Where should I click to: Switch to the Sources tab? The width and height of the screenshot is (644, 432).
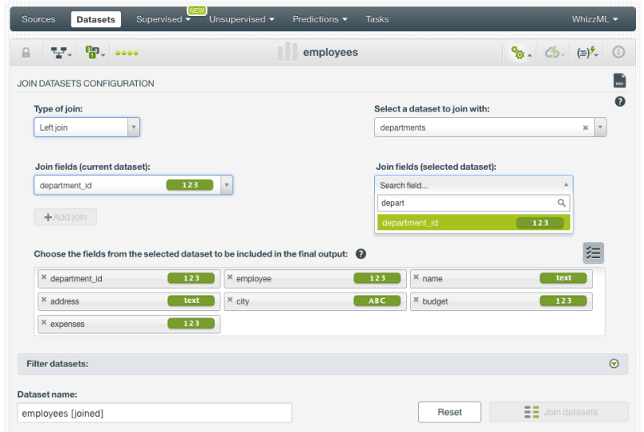pyautogui.click(x=38, y=19)
